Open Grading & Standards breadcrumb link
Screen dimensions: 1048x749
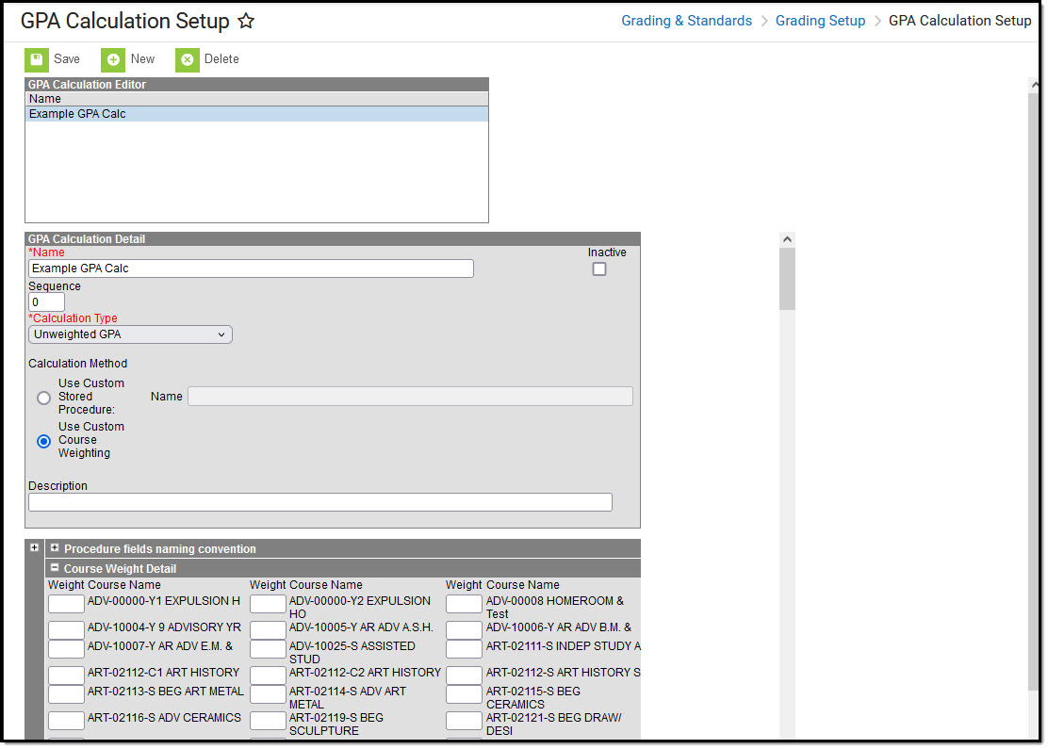(686, 21)
